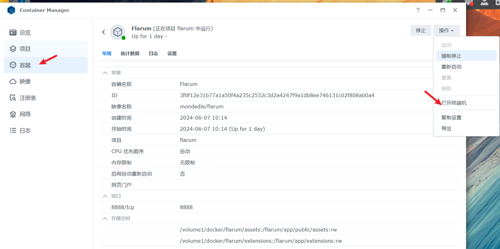Click the CPU 优先顺序 value 自动

185,151
